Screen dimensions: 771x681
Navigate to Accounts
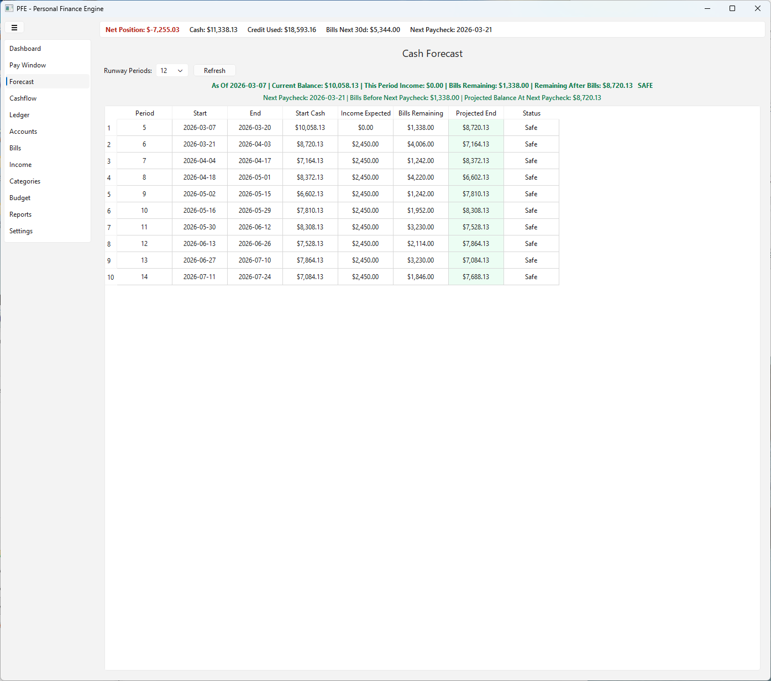[x=23, y=132]
